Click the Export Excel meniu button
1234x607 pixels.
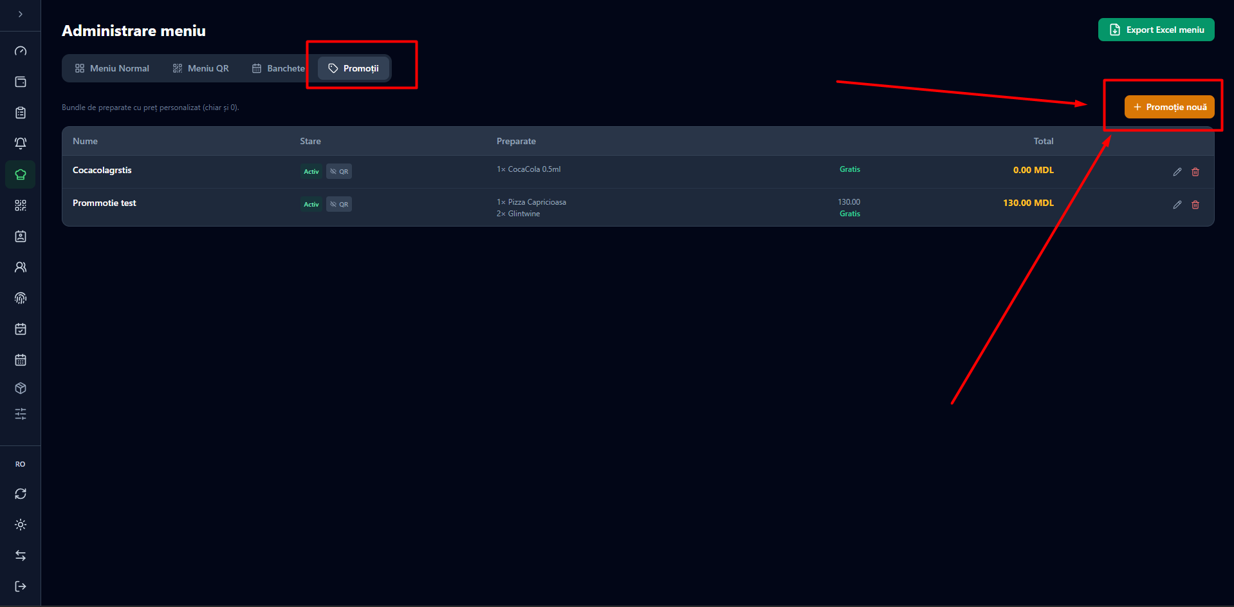pos(1156,30)
